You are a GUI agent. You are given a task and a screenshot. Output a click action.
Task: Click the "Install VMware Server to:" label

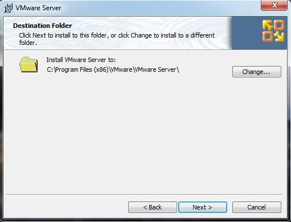(81, 60)
